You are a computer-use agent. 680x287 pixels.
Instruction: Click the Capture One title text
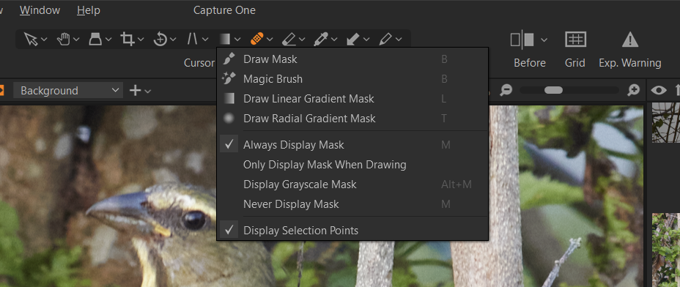tap(224, 10)
